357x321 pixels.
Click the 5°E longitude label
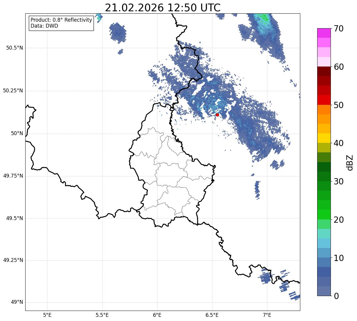point(47,315)
